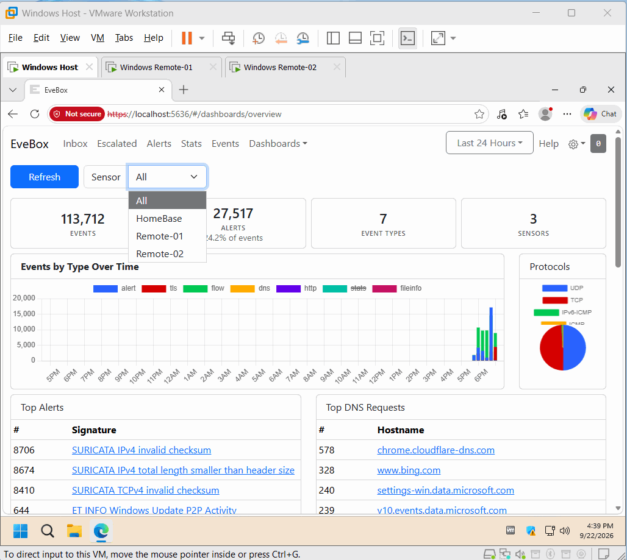The image size is (627, 560).
Task: Toggle the struck-through stats legend item
Action: point(344,288)
